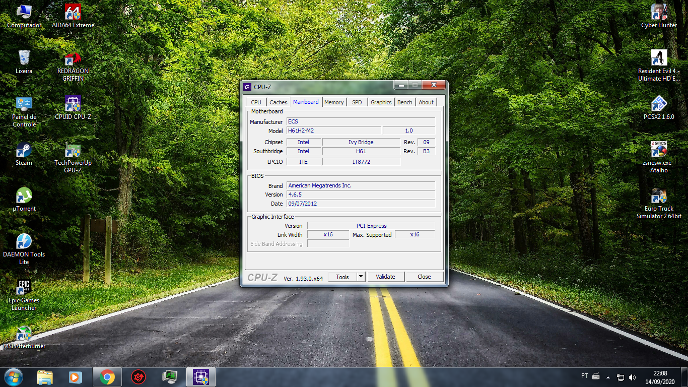Screen dimensions: 688x387
Task: Click the Max. Supported x16 field
Action: point(415,235)
